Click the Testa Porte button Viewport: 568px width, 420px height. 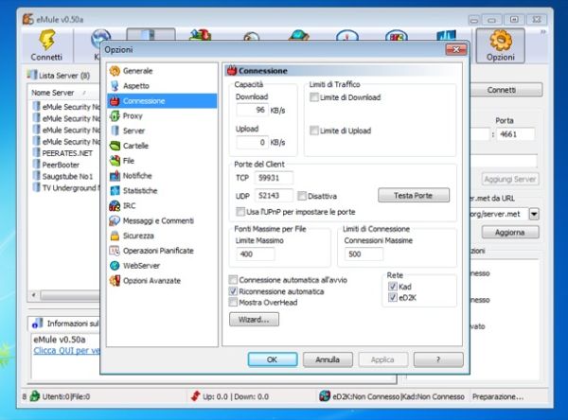coord(414,196)
